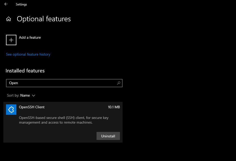This screenshot has width=236, height=161.
Task: Click the magnifier icon in search box
Action: point(119,83)
